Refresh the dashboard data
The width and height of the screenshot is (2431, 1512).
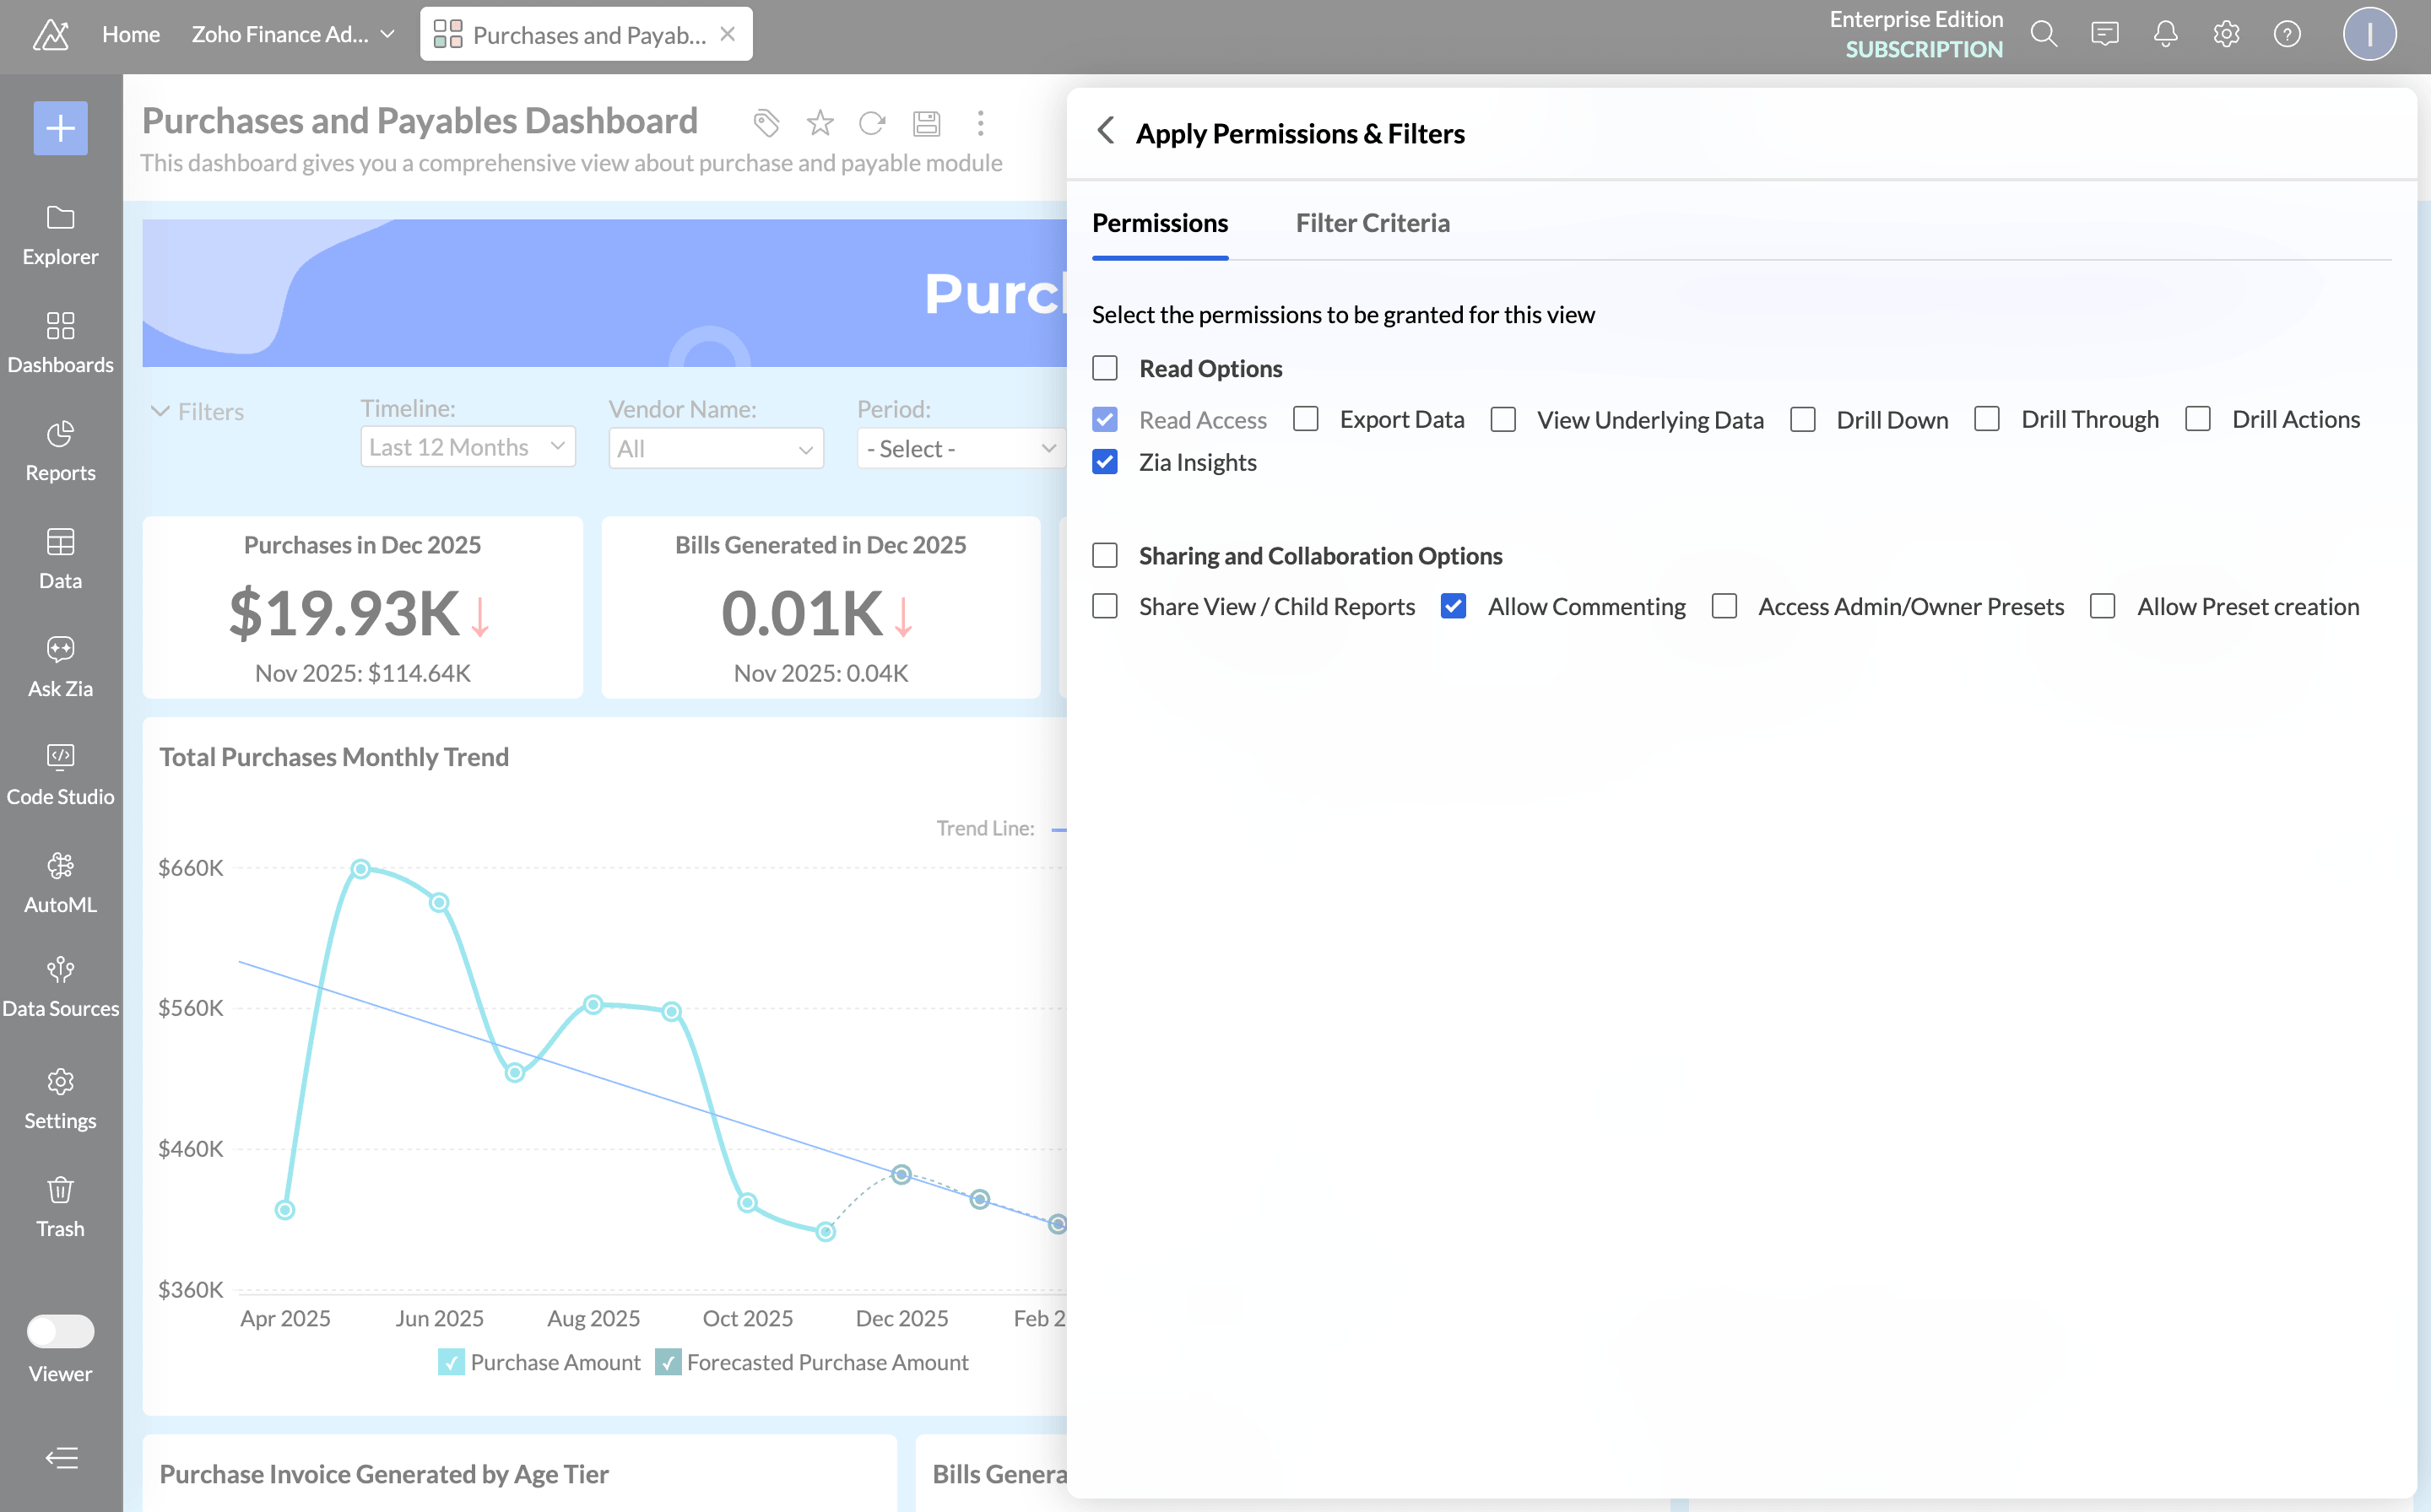tap(872, 123)
